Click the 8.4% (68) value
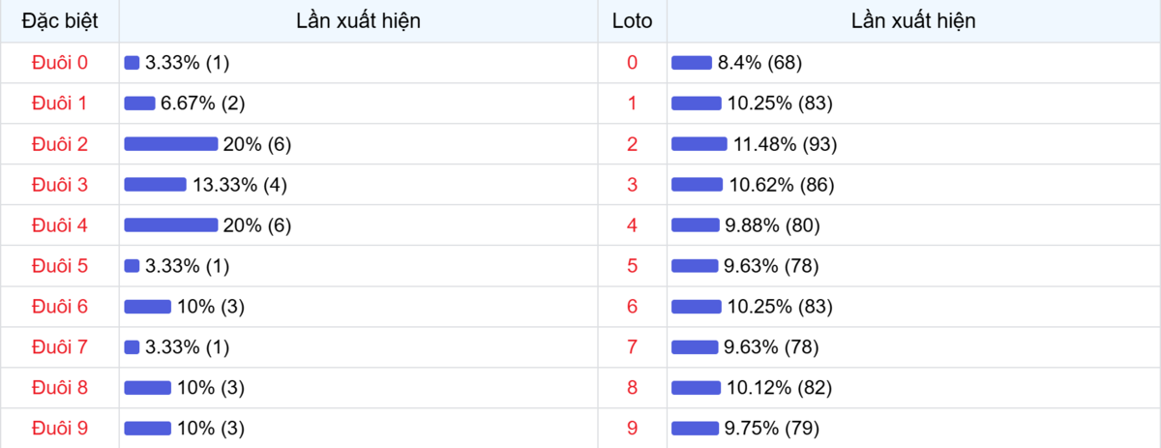The width and height of the screenshot is (1161, 448). tap(759, 63)
